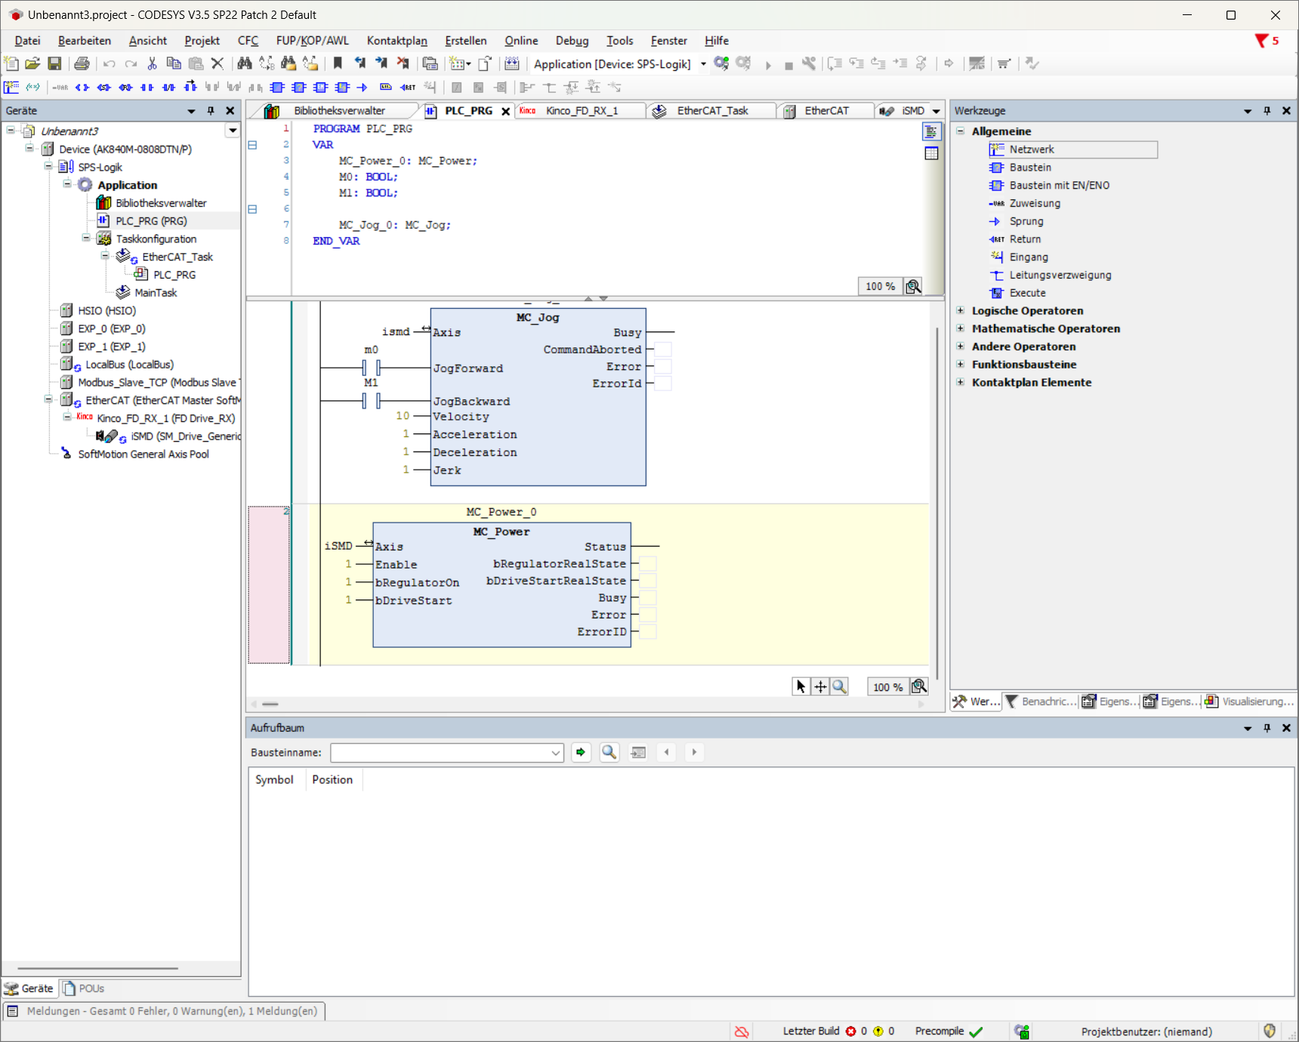
Task: Open build tools wrench icon
Action: pos(809,64)
